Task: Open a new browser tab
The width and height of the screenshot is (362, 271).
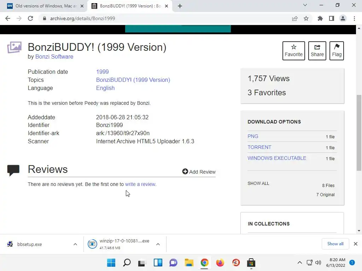Action: 180,6
